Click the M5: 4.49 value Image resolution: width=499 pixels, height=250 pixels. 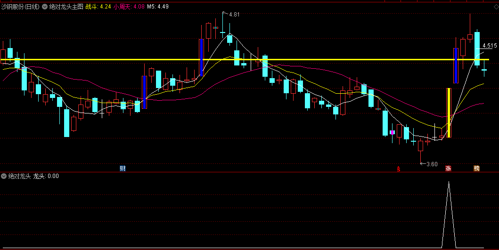click(x=158, y=7)
